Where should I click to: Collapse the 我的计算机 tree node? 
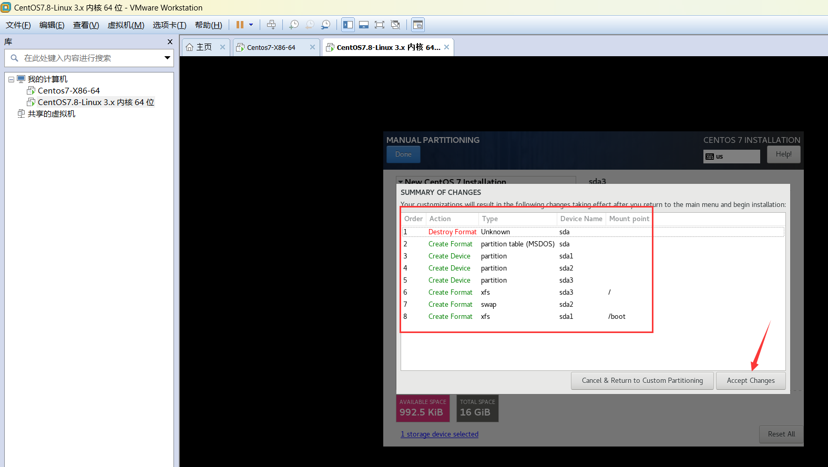tap(11, 79)
